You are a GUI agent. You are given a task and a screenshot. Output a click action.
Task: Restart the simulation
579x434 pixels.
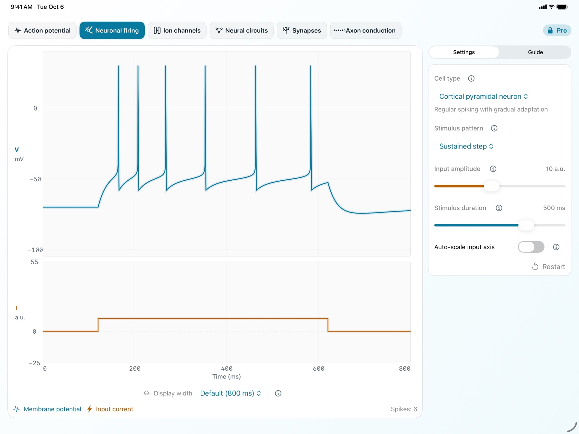coord(548,267)
